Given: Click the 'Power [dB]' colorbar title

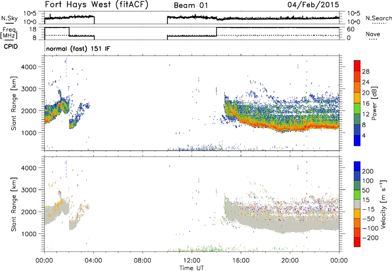Looking at the screenshot, I should coord(374,103).
